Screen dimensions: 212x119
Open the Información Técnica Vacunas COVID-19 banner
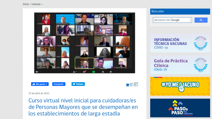(x=180, y=43)
